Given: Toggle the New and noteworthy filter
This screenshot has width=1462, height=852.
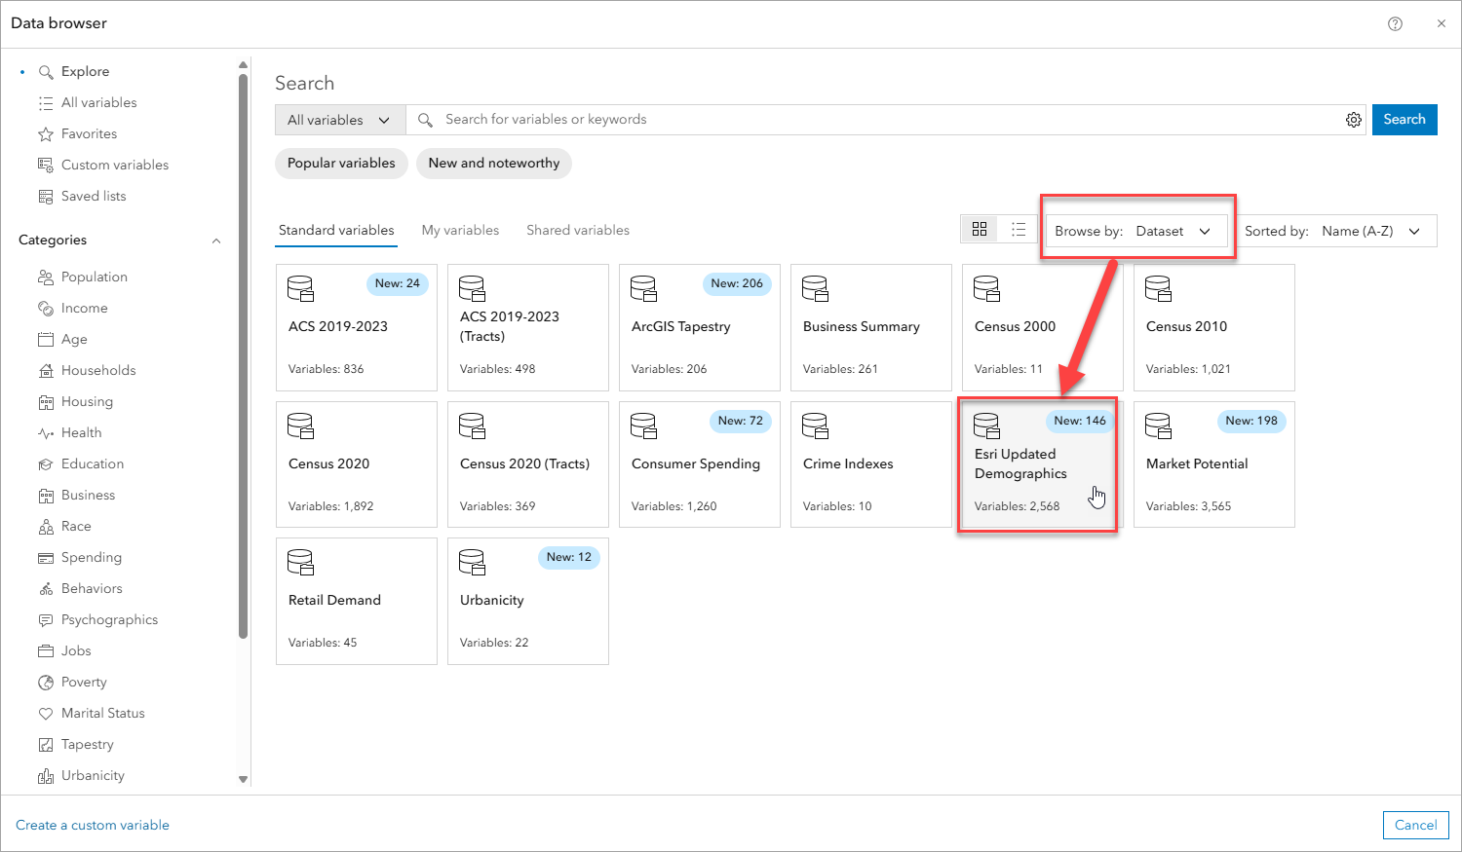Looking at the screenshot, I should [x=493, y=163].
